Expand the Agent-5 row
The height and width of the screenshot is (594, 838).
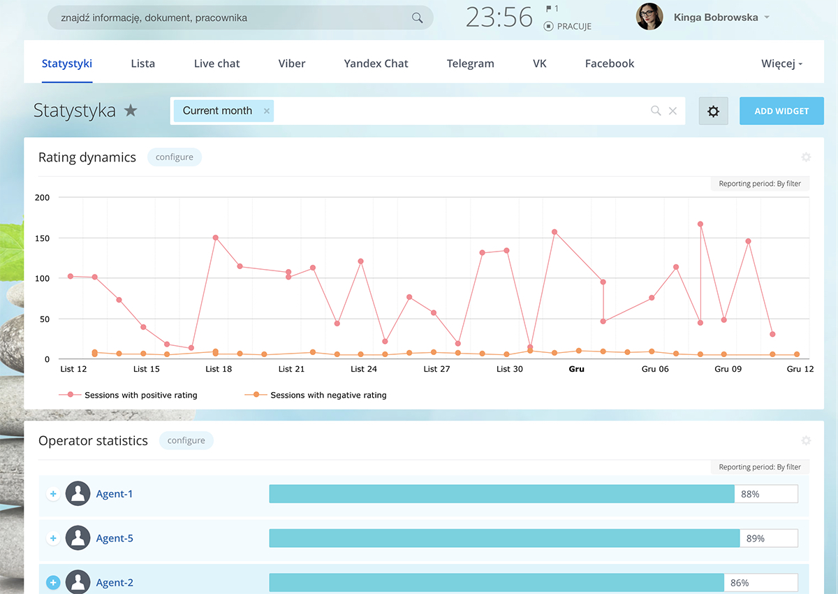[x=53, y=539]
